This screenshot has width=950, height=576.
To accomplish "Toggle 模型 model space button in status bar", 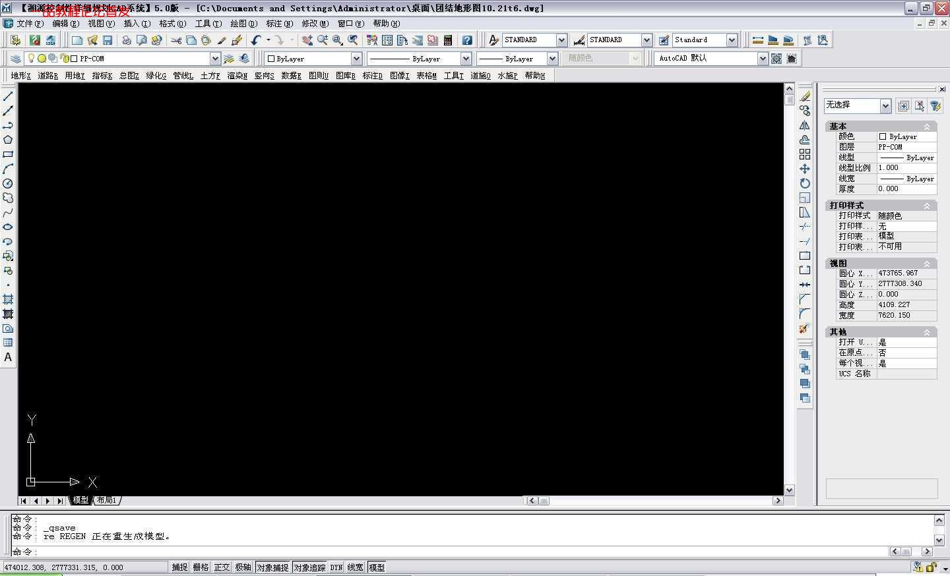I will coord(377,567).
